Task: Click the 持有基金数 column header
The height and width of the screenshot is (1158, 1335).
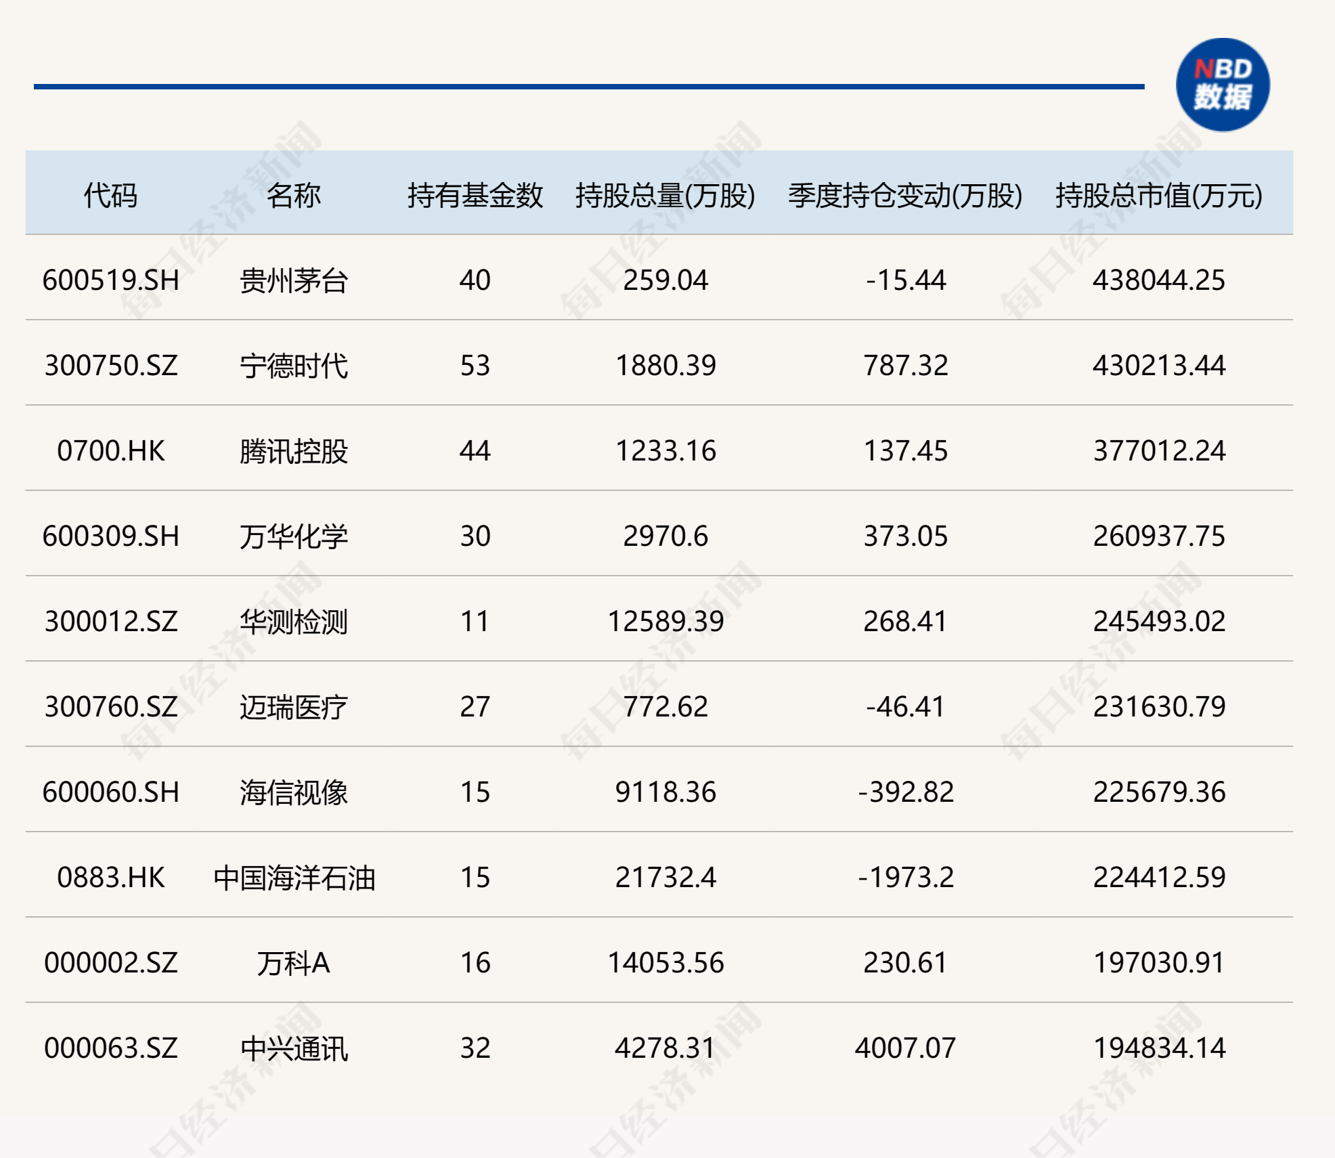Action: tap(475, 196)
